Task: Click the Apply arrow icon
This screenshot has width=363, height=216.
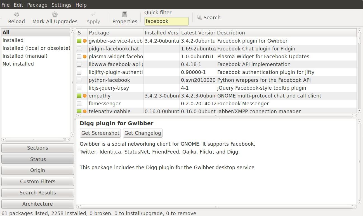Action: (x=93, y=14)
